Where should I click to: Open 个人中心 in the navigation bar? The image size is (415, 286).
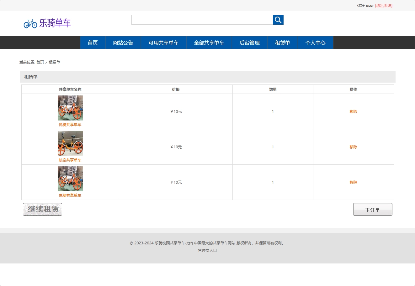point(315,43)
